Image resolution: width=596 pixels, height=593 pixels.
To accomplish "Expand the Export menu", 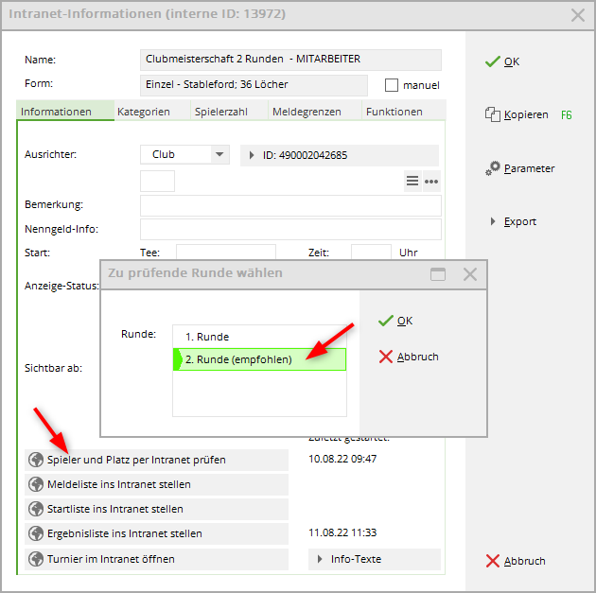I will coord(493,221).
